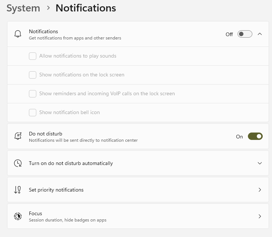The width and height of the screenshot is (272, 237).
Task: Click the Notifications breadcrumb title
Action: click(86, 8)
